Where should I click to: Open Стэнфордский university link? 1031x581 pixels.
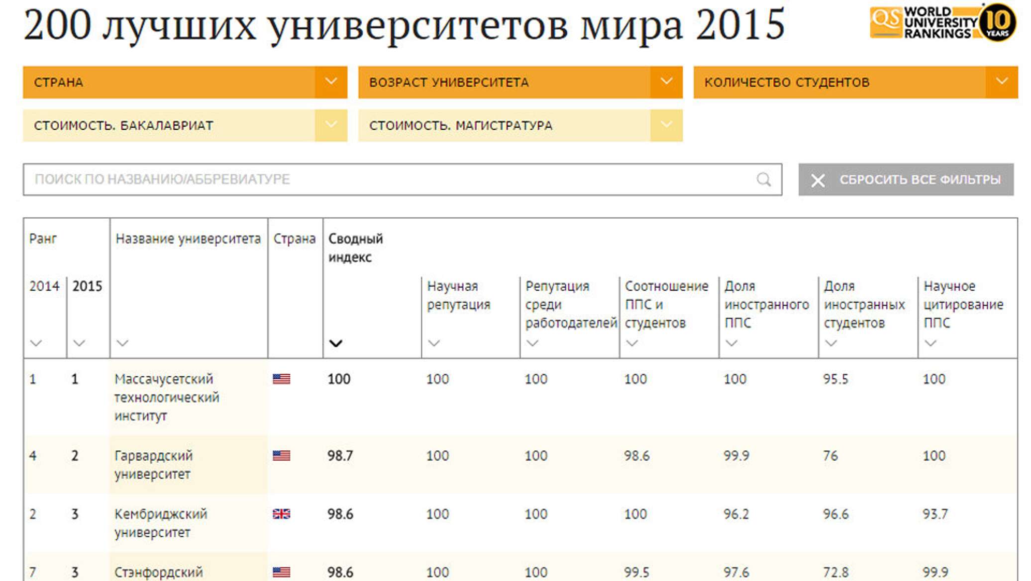[x=159, y=573]
